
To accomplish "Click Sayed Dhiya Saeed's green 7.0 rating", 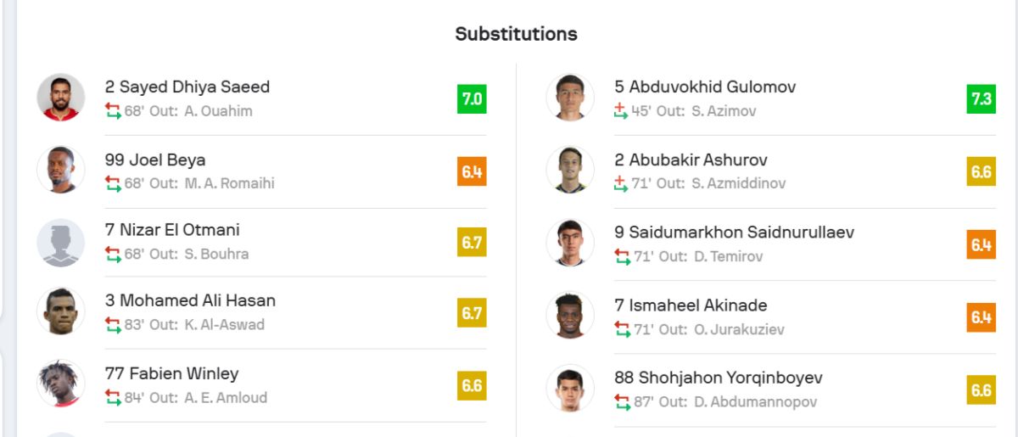I will tap(472, 99).
